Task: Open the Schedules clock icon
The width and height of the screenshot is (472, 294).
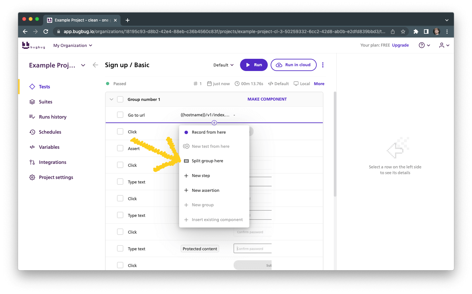Action: point(32,132)
